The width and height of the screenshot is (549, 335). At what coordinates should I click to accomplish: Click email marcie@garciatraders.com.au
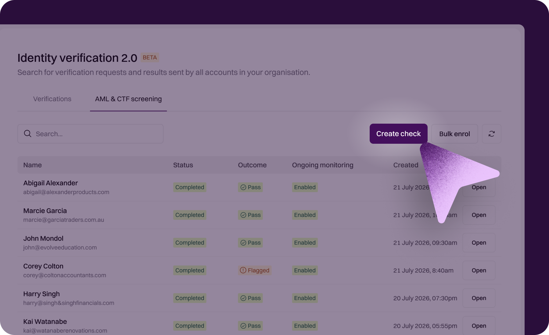coord(64,220)
